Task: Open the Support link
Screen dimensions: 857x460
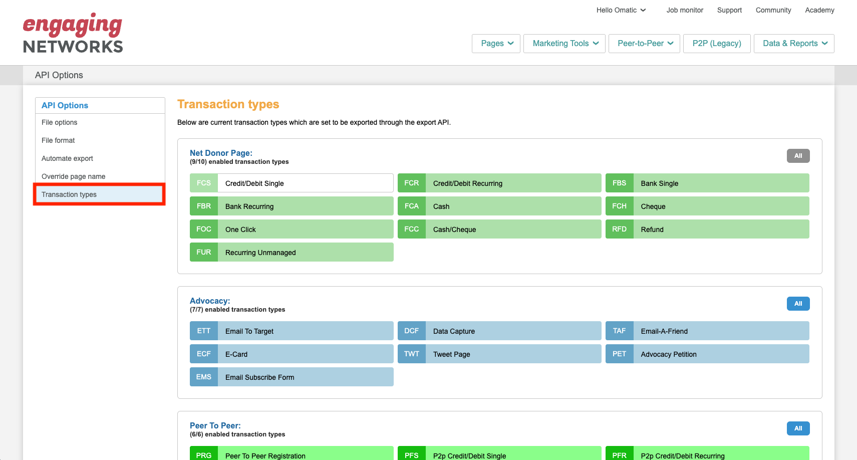Action: 729,10
